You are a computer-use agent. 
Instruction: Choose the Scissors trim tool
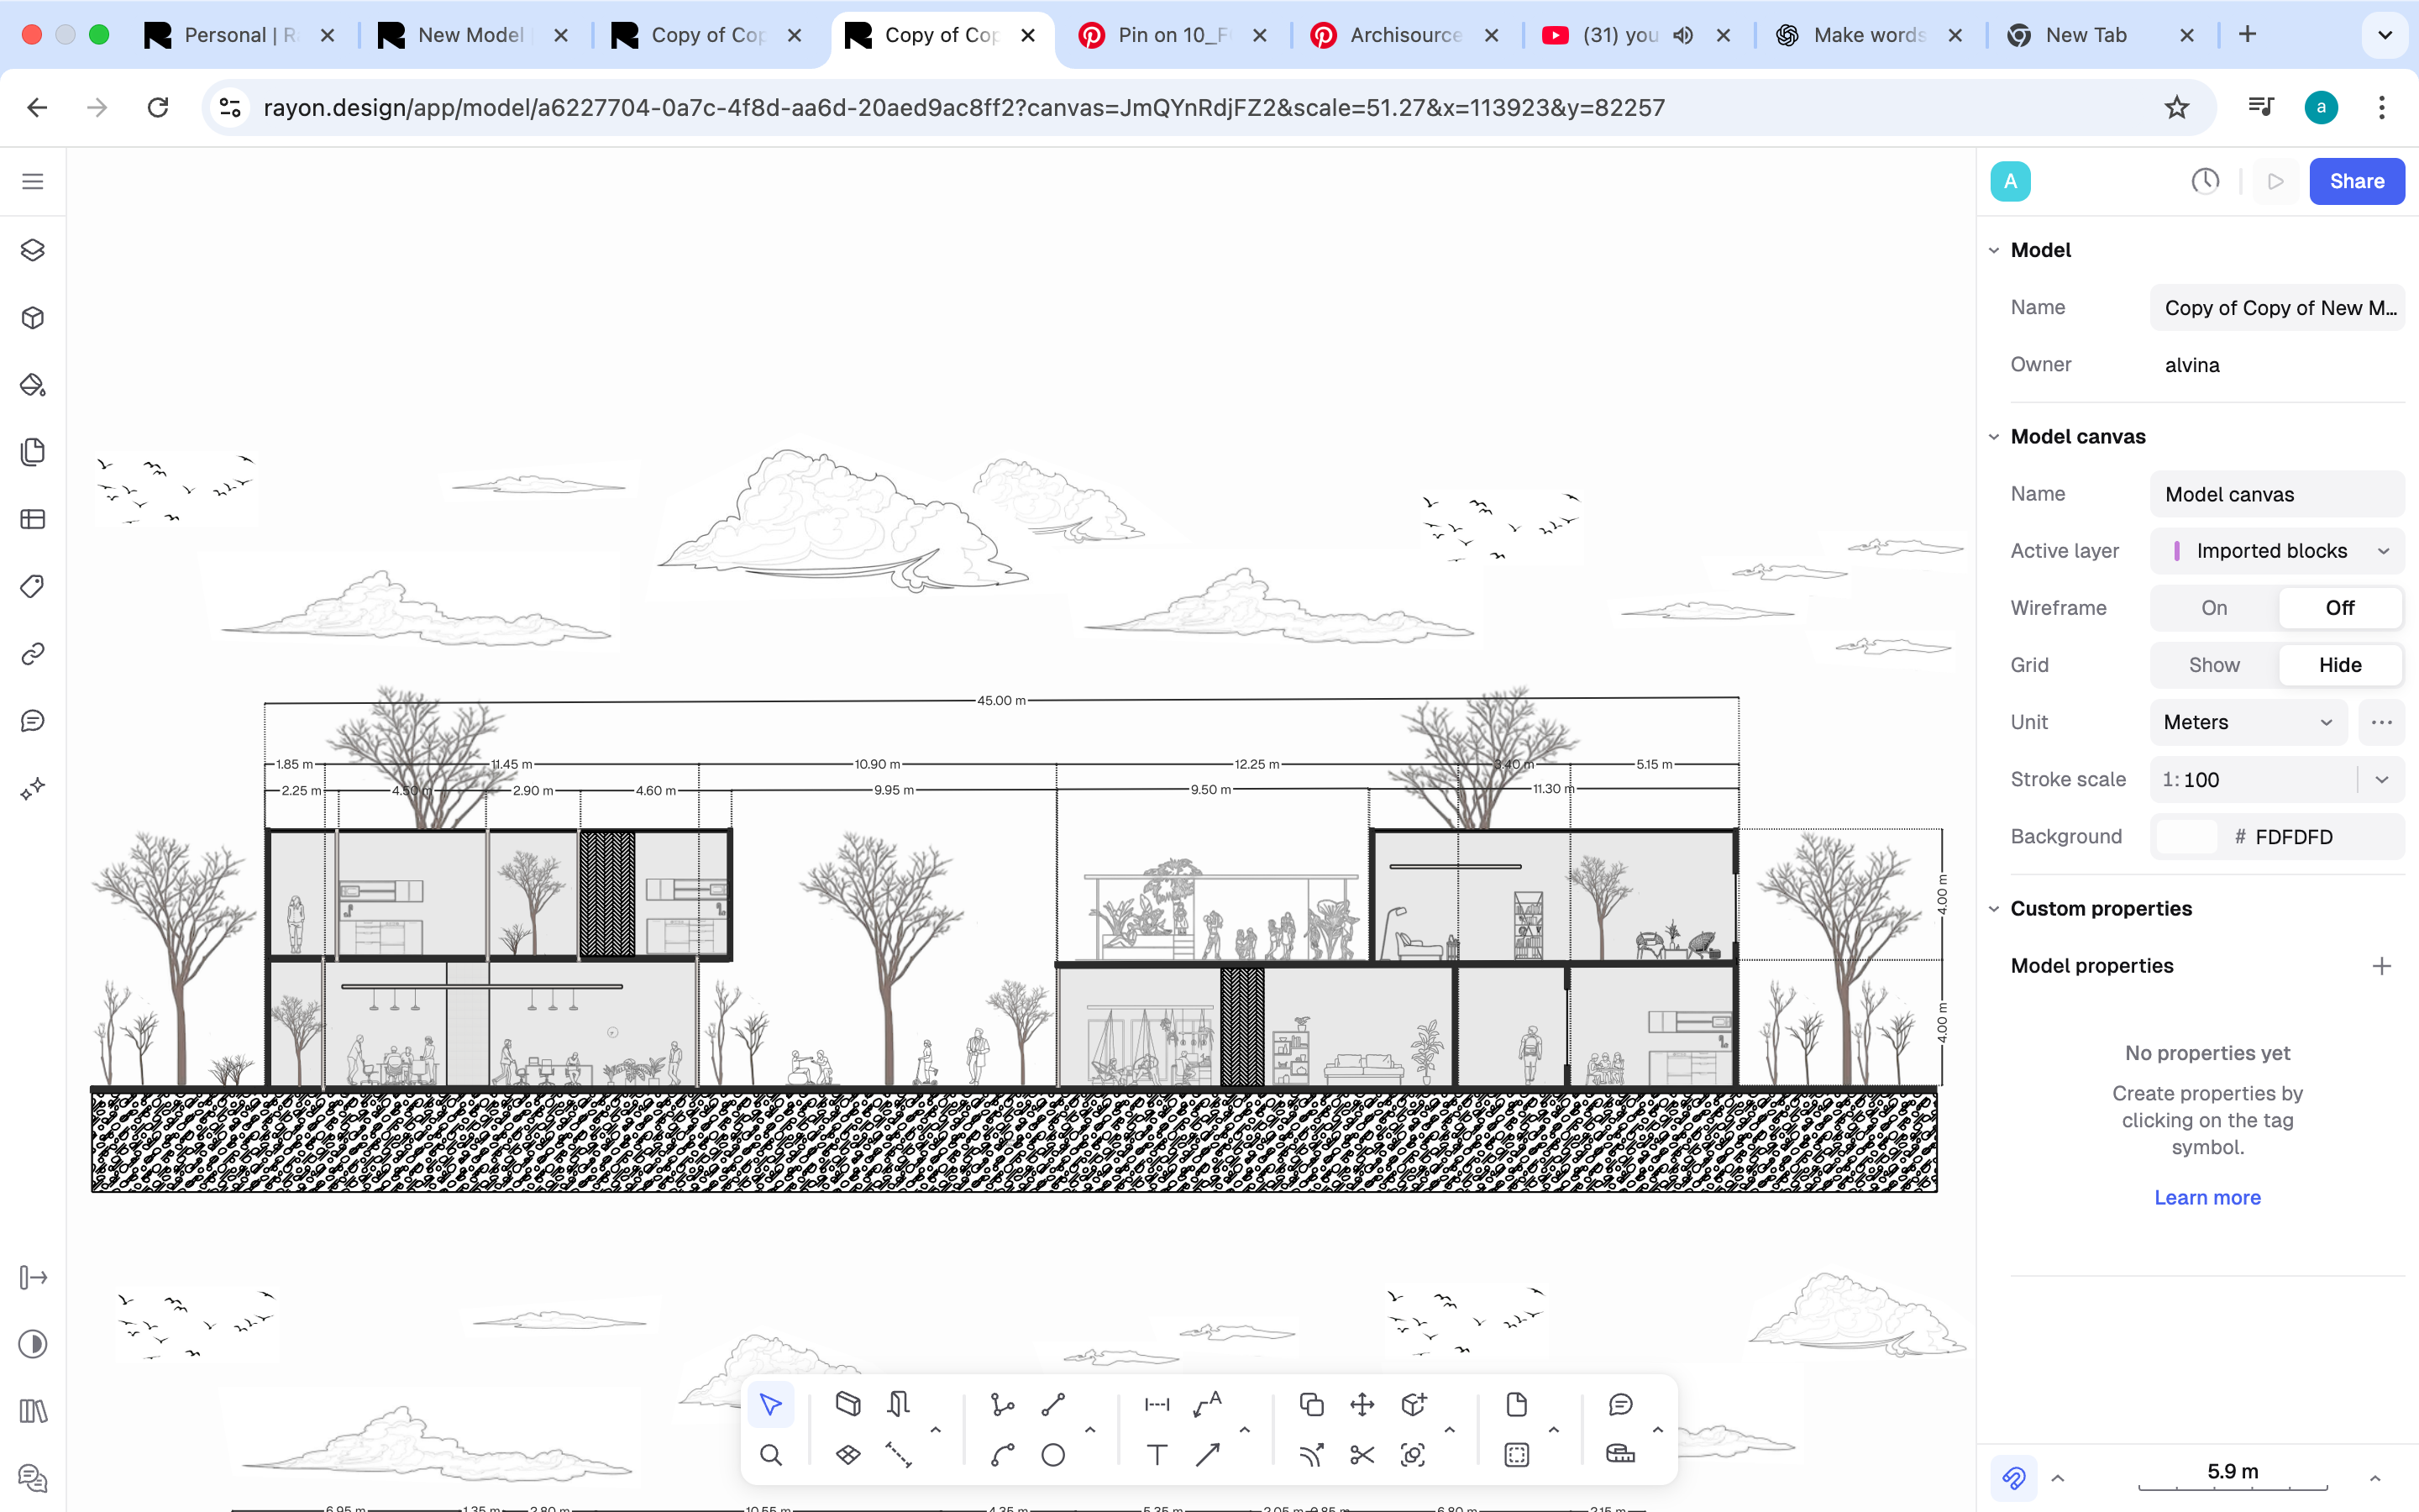tap(1362, 1455)
